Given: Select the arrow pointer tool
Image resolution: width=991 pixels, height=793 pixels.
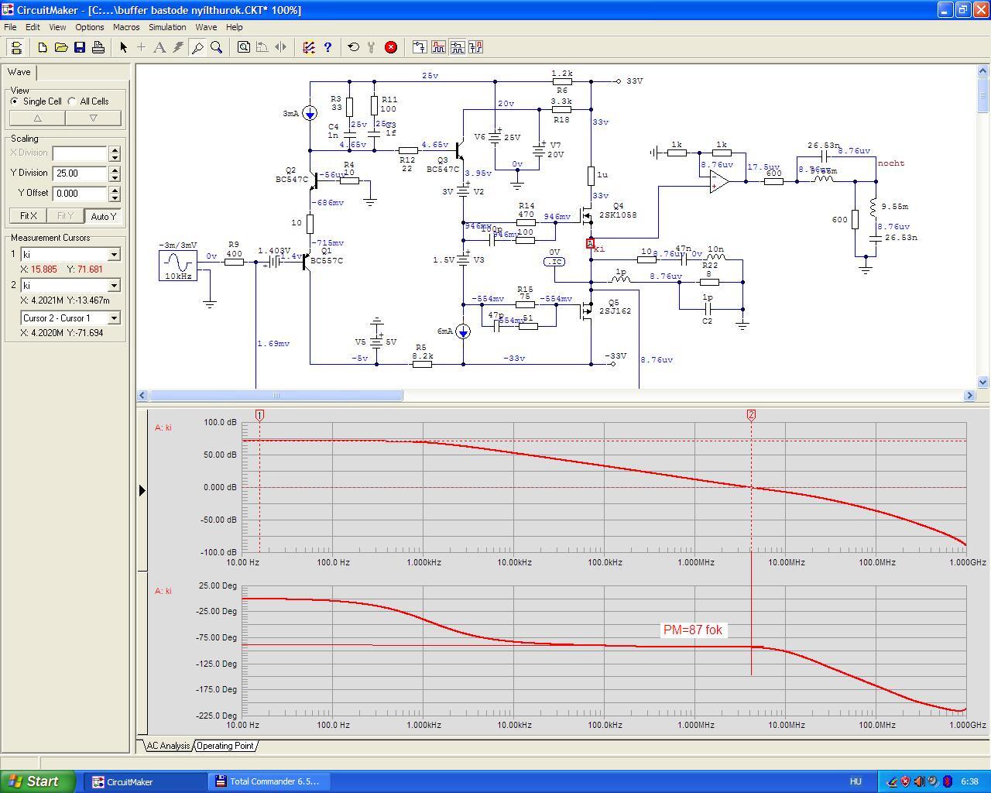Looking at the screenshot, I should tap(123, 47).
